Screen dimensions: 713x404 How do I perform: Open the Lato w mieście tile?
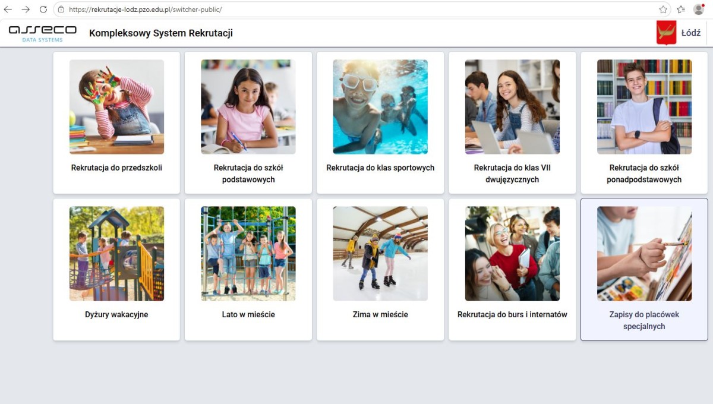[248, 270]
